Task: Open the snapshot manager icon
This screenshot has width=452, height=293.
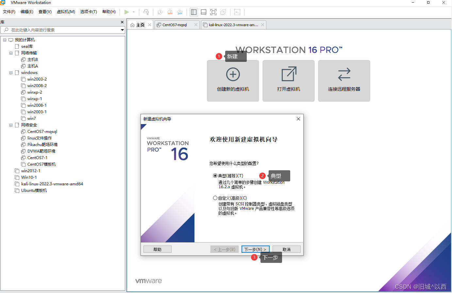Action: click(x=180, y=12)
